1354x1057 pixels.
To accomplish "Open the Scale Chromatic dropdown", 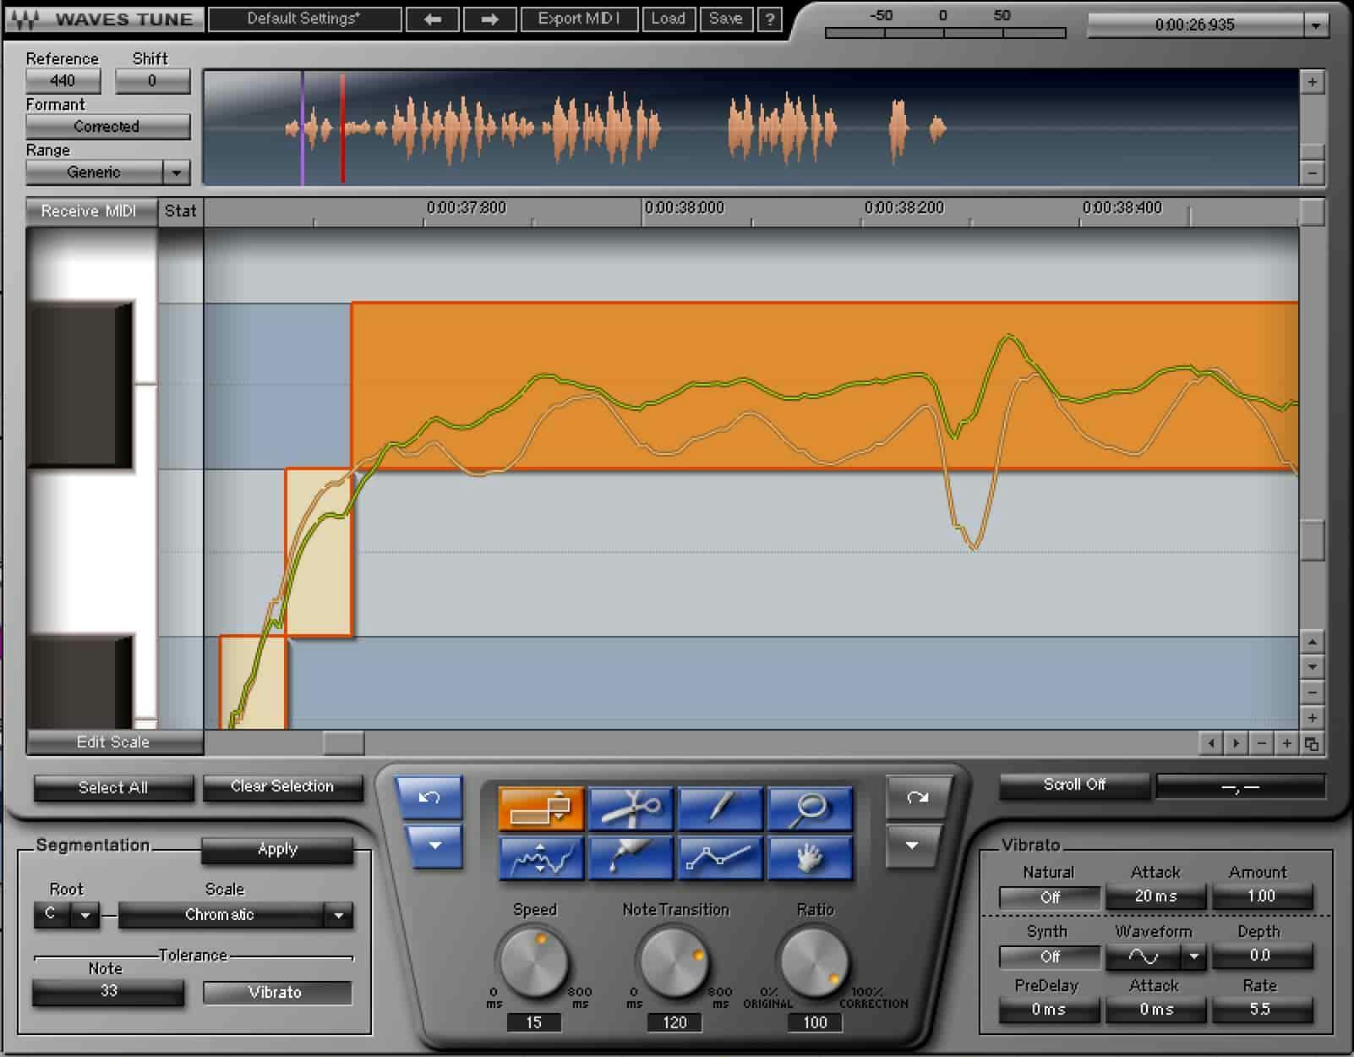I will click(338, 915).
